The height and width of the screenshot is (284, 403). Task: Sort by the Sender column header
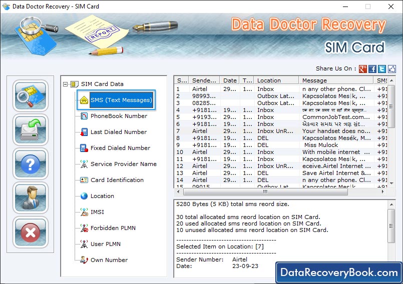[x=204, y=80]
